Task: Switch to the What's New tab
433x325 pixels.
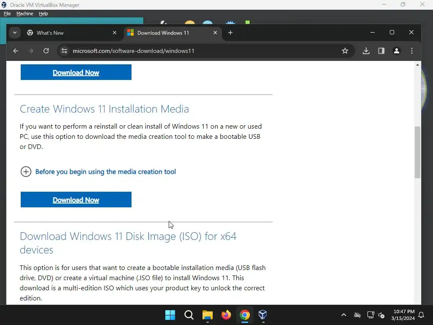Action: pos(72,33)
